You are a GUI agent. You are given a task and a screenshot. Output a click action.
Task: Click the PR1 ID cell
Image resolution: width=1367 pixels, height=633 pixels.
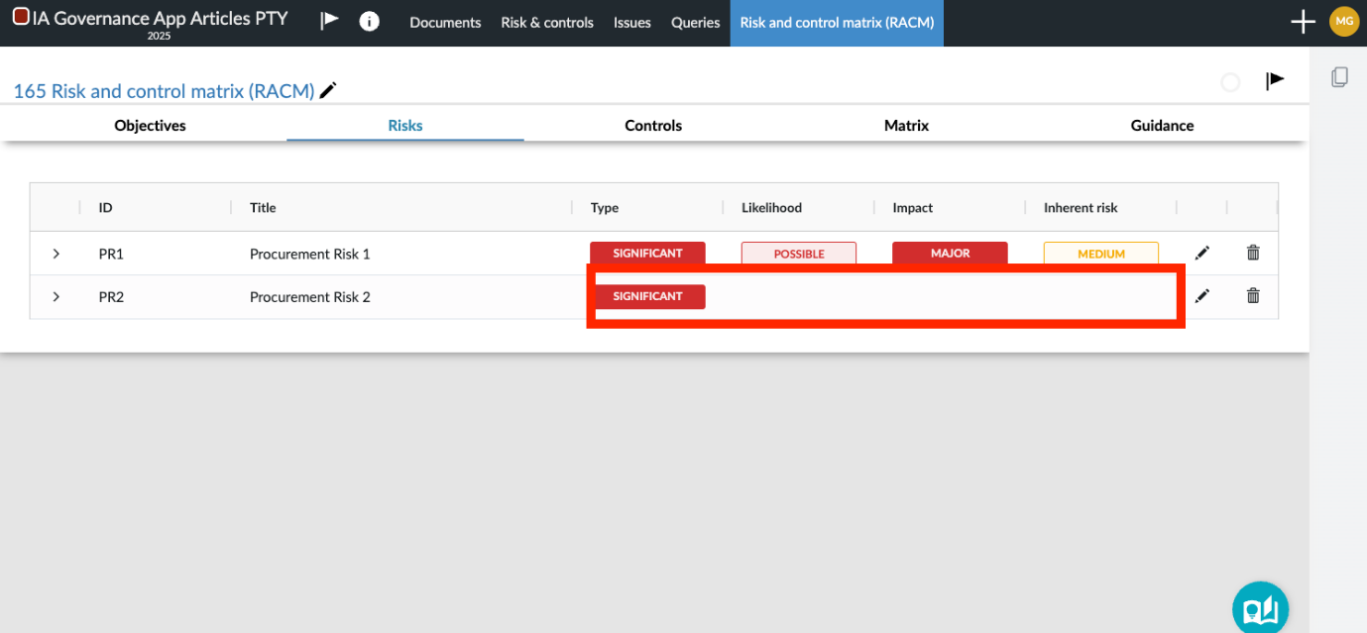tap(111, 254)
